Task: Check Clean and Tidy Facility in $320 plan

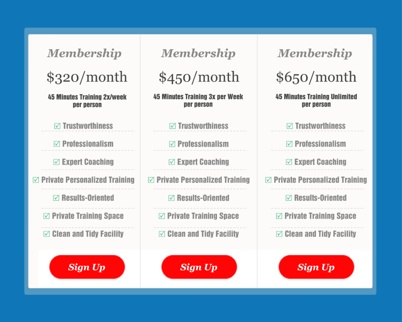Action: pos(47,234)
